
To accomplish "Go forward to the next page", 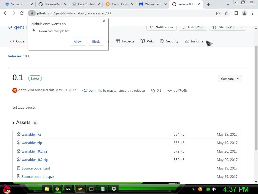I will coord(14,13).
